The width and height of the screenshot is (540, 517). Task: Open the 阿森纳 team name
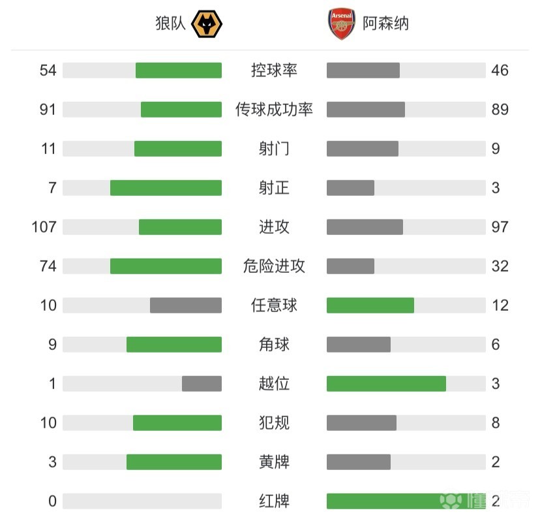pos(385,23)
